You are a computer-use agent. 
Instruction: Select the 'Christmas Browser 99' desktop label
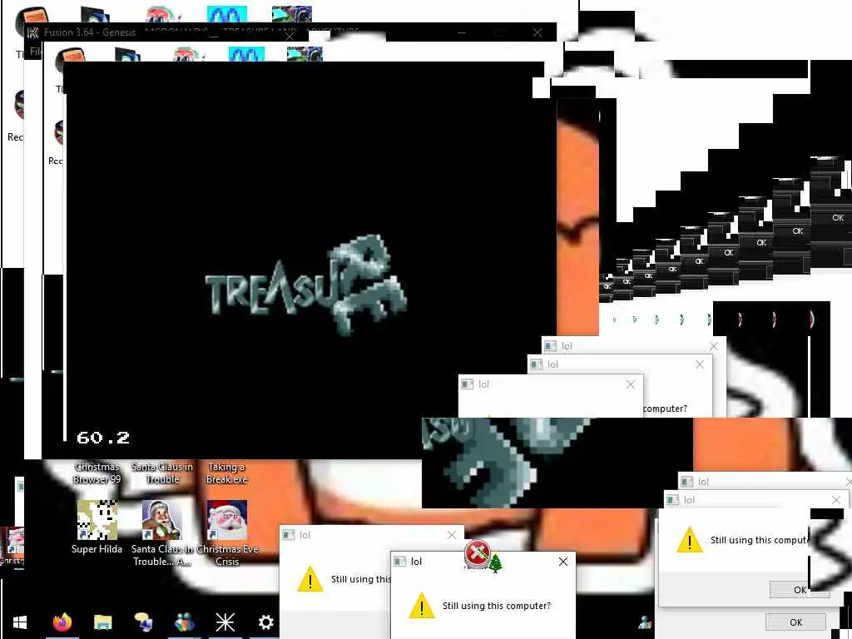(x=97, y=473)
